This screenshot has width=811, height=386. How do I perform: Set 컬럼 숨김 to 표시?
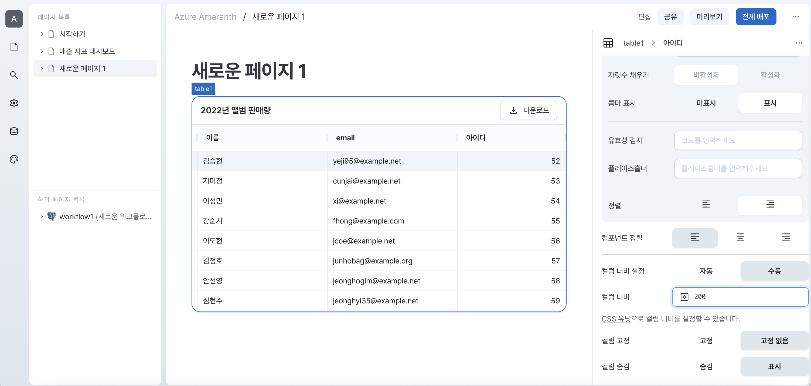coord(774,366)
